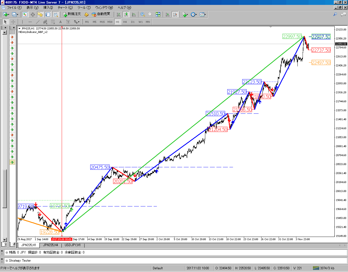
Task: Select the vertical line drawing tool
Action: point(22,22)
